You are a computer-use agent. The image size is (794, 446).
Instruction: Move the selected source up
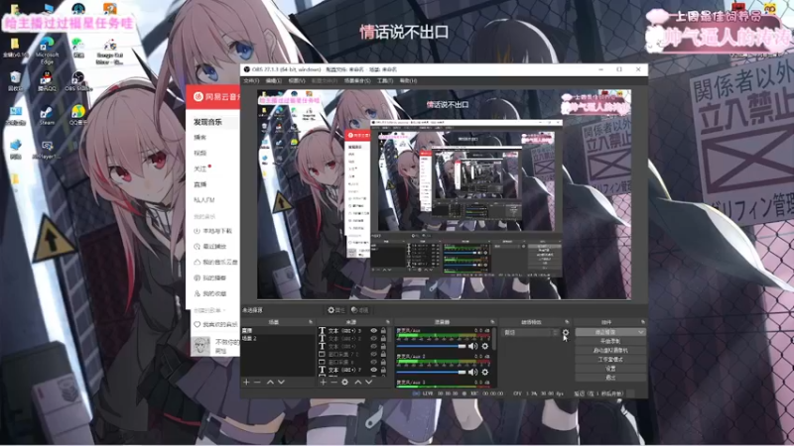358,383
